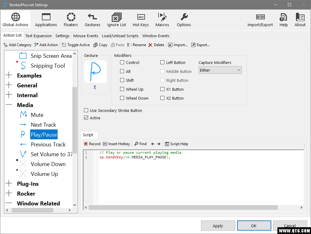Image resolution: width=311 pixels, height=234 pixels.
Task: Click Add Action toolbar button
Action: (46, 45)
